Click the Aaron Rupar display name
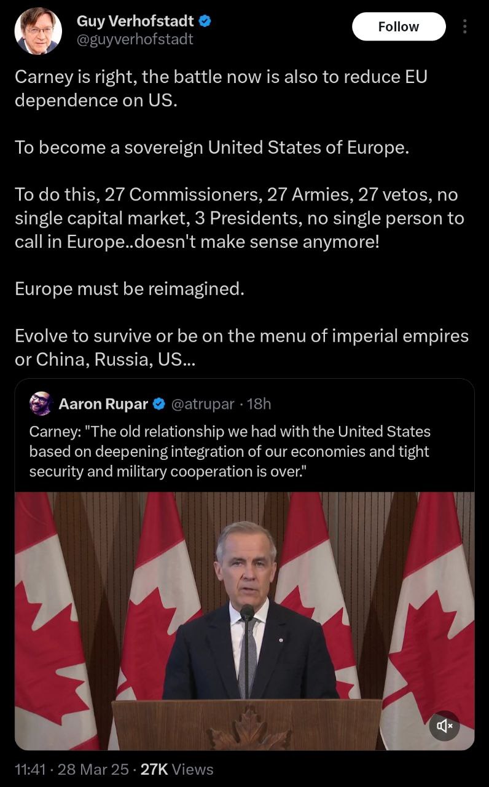Viewport: 489px width, 787px height. [103, 404]
